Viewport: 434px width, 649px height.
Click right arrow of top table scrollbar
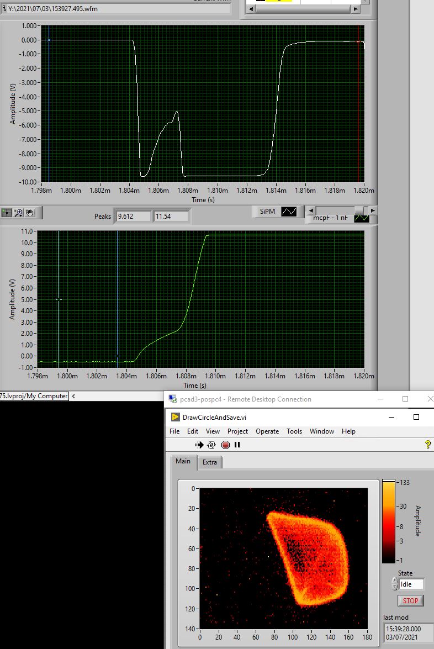pos(355,9)
